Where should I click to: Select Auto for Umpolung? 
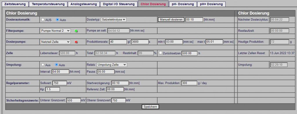56,65
